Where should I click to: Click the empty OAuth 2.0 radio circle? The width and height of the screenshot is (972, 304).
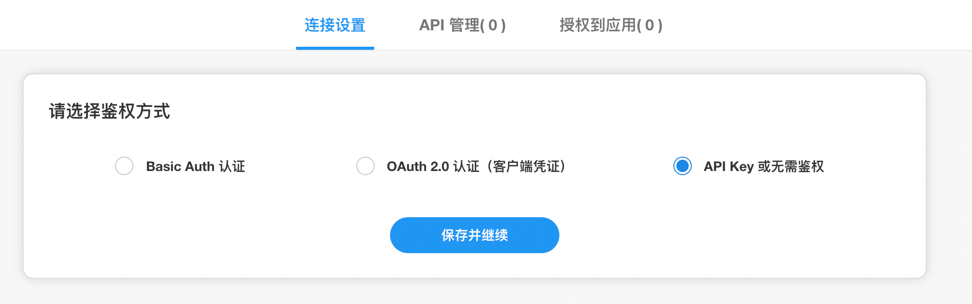[x=365, y=166]
